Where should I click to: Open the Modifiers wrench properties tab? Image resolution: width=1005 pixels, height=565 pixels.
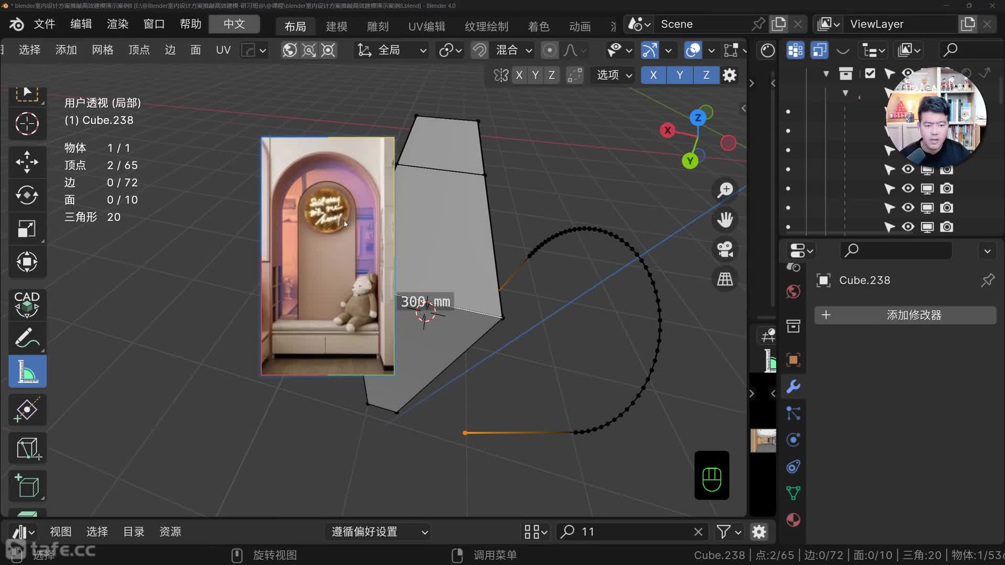pyautogui.click(x=793, y=387)
